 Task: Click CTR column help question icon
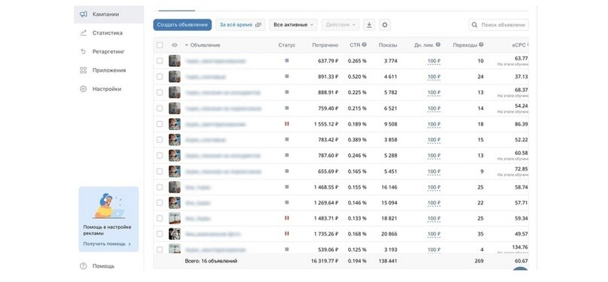(x=365, y=45)
